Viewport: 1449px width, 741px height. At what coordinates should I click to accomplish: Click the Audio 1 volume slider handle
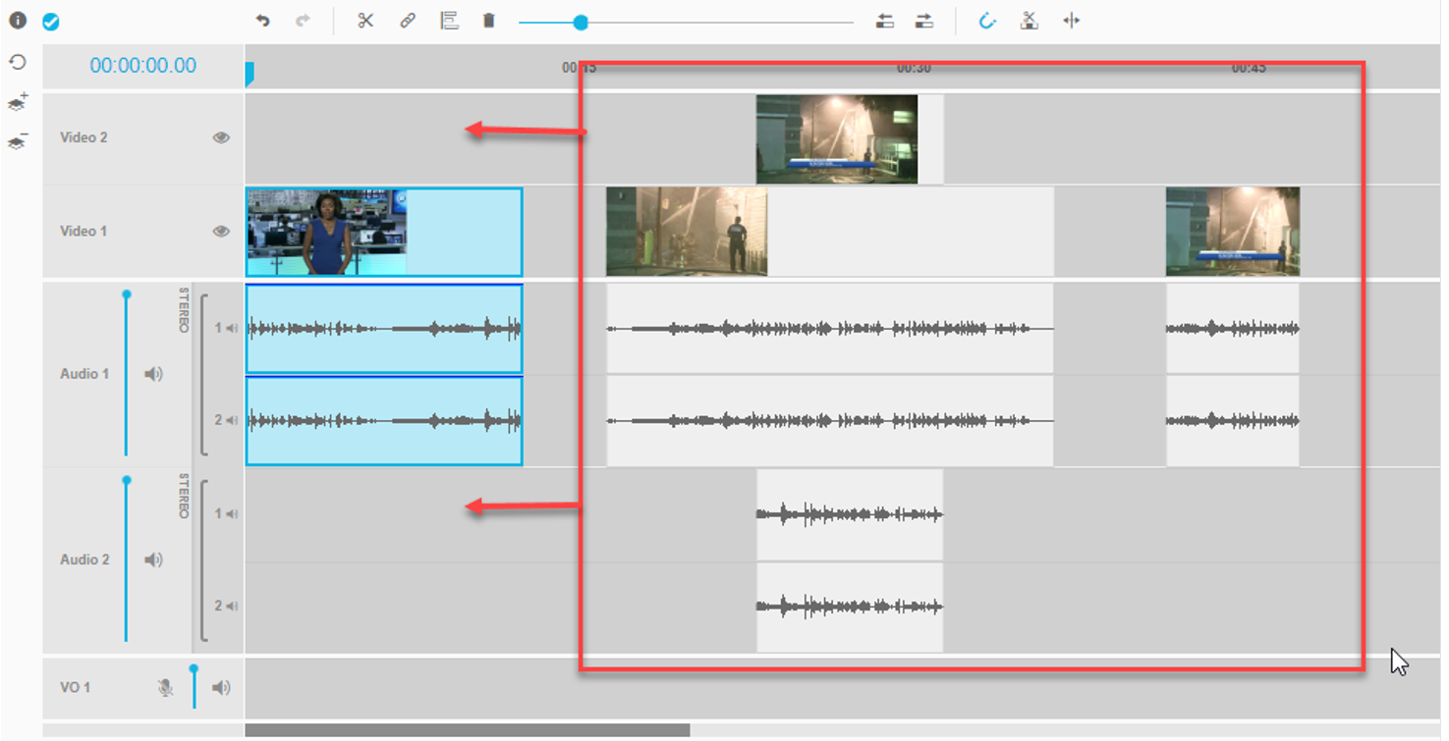pos(126,294)
